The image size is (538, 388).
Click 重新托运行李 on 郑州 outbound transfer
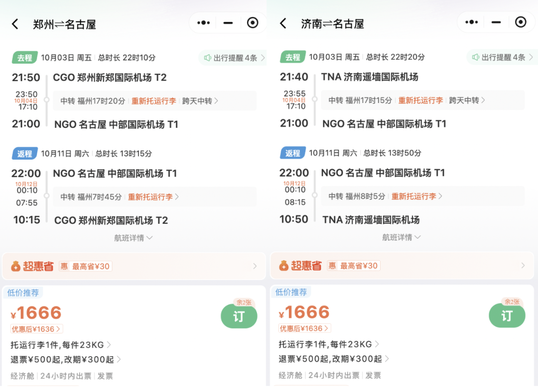[154, 101]
